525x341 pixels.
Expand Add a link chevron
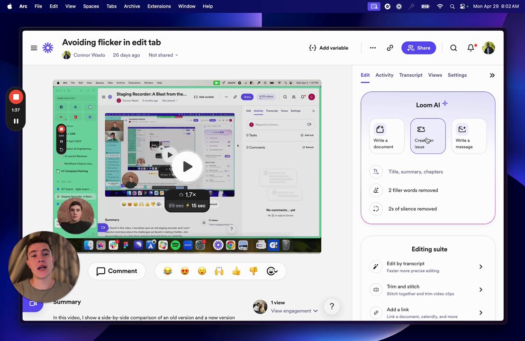pyautogui.click(x=481, y=313)
